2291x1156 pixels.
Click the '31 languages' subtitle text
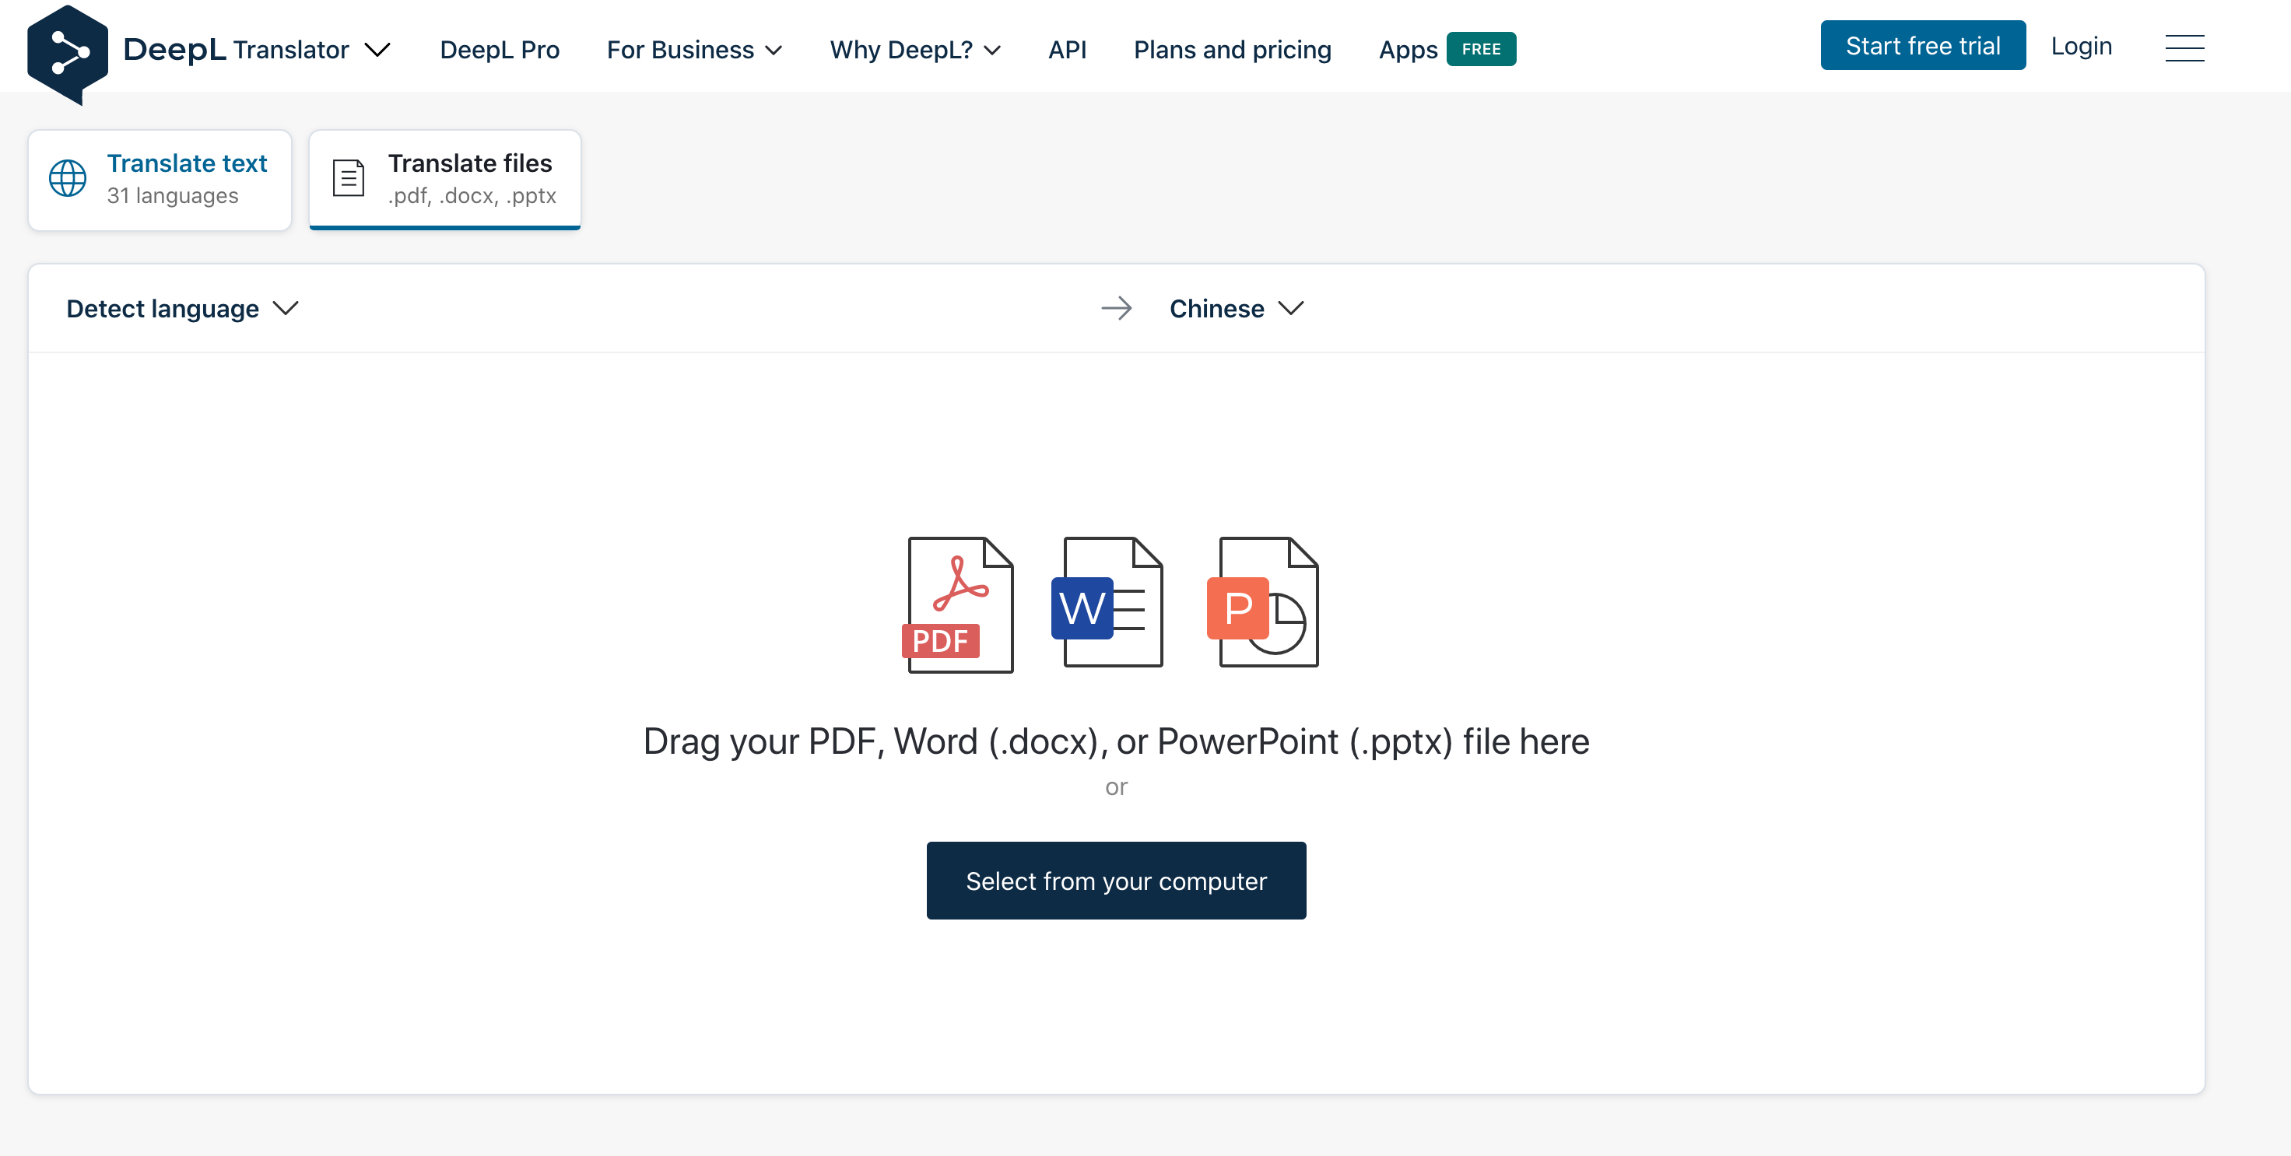point(173,195)
